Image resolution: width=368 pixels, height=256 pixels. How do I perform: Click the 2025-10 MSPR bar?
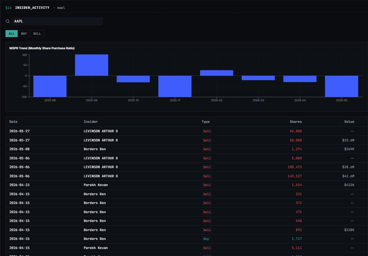tap(133, 79)
